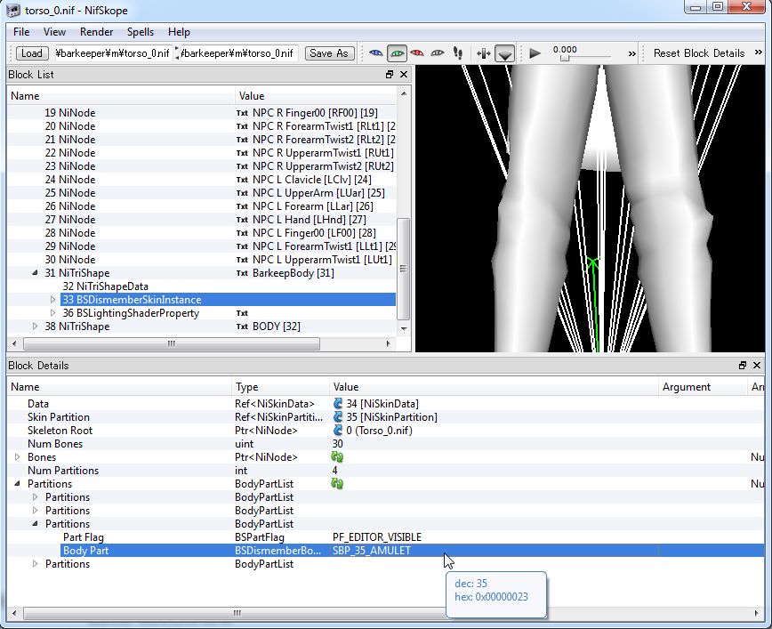Expand 36 BSLightingShaderProperty node
This screenshot has width=772, height=629.
point(52,313)
